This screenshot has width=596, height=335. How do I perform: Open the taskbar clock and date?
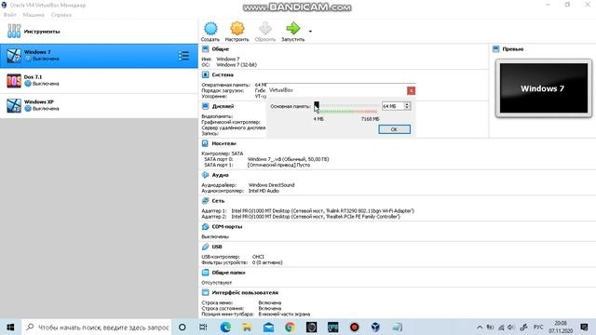(x=561, y=327)
